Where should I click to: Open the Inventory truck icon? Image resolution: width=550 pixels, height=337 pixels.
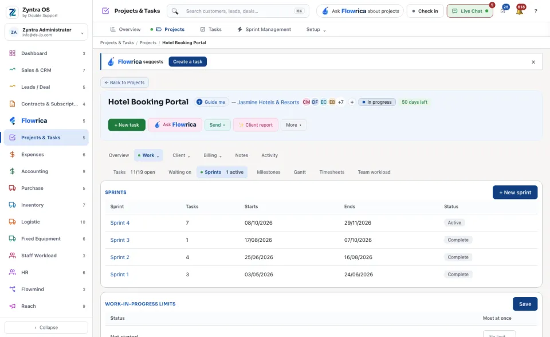12,205
